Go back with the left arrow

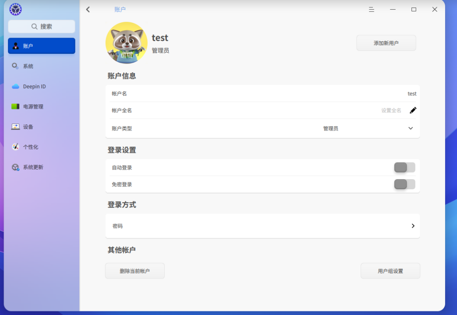(88, 9)
